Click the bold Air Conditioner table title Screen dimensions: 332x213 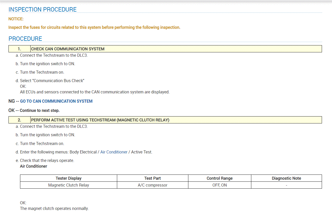pos(34,166)
